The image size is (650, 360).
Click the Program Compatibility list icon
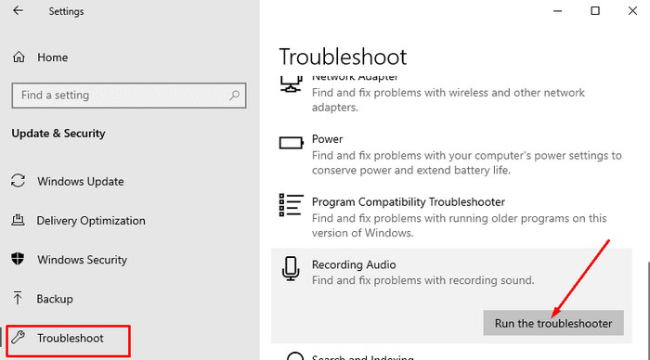click(291, 205)
